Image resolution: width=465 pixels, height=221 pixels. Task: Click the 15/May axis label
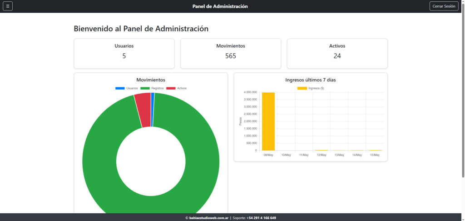click(x=375, y=155)
